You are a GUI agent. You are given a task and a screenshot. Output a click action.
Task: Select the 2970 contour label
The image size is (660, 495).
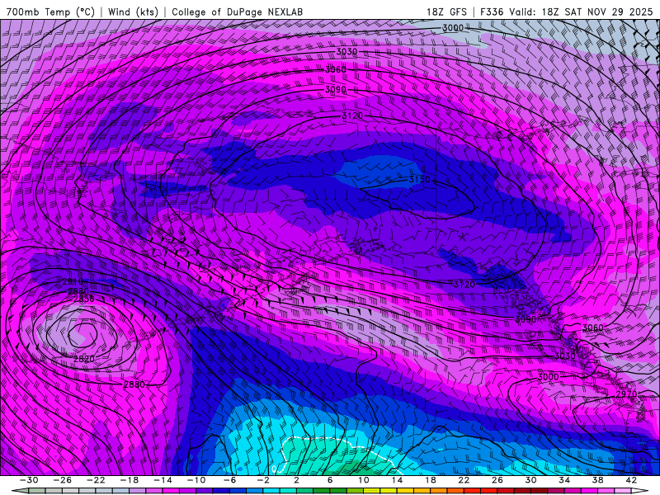click(626, 394)
